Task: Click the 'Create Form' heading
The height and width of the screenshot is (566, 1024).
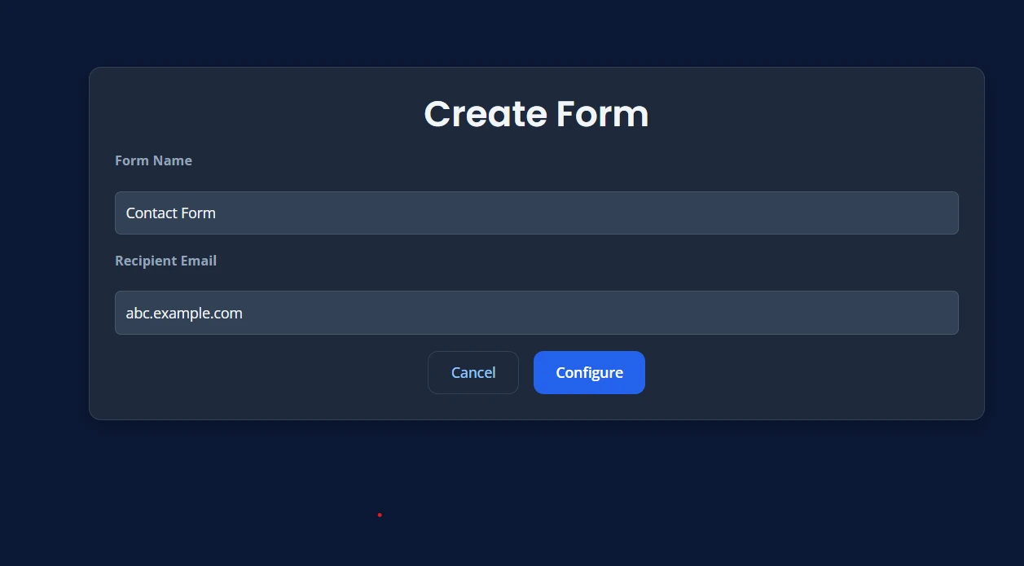Action: 536,113
